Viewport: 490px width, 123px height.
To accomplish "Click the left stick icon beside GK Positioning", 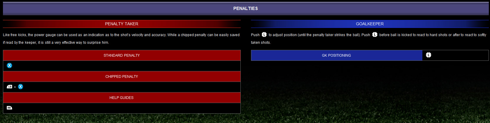I will 429,55.
